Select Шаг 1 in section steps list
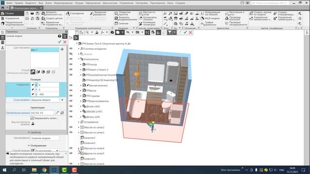 [x=45, y=50]
